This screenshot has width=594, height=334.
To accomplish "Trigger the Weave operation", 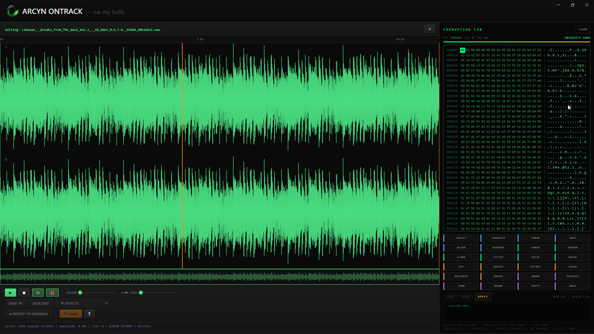I will click(x=572, y=257).
